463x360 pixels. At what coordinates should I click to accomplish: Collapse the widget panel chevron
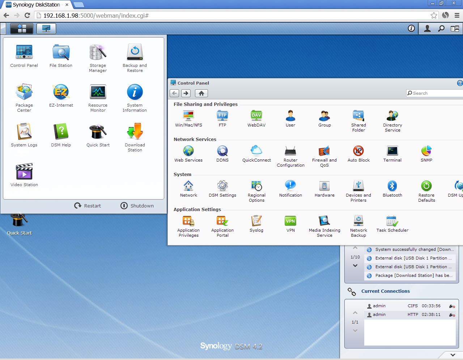click(x=453, y=355)
